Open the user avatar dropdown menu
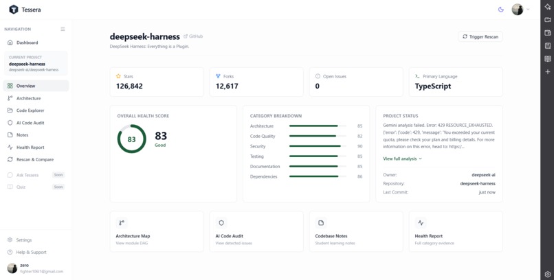This screenshot has height=280, width=554. click(521, 10)
